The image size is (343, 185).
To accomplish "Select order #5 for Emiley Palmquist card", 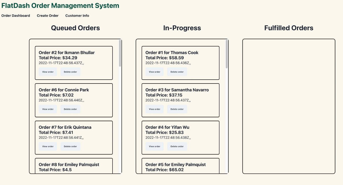I will tap(181, 166).
